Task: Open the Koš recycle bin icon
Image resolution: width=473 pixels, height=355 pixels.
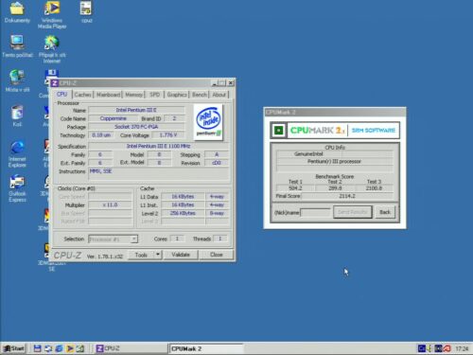Action: pyautogui.click(x=17, y=115)
